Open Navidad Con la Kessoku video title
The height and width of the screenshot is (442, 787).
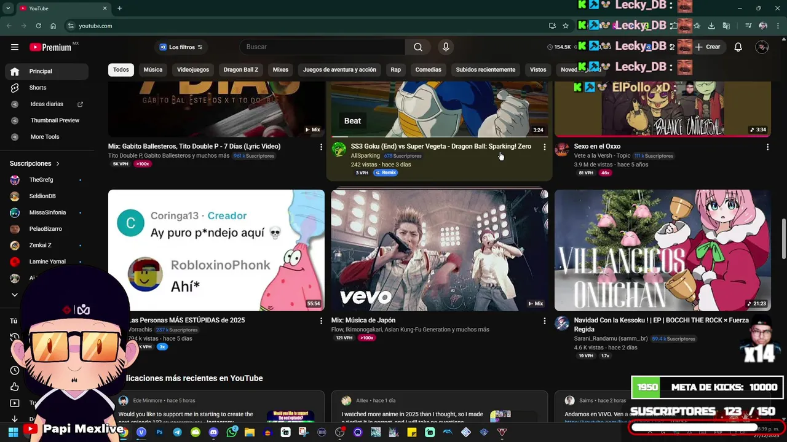[662, 325]
